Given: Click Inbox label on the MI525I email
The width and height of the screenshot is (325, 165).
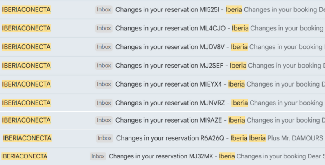Looking at the screenshot, I should coord(104,9).
